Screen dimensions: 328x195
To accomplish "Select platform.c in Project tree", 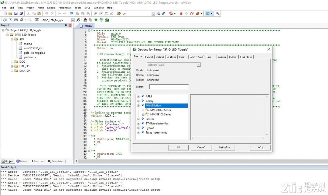I will coord(30,57).
